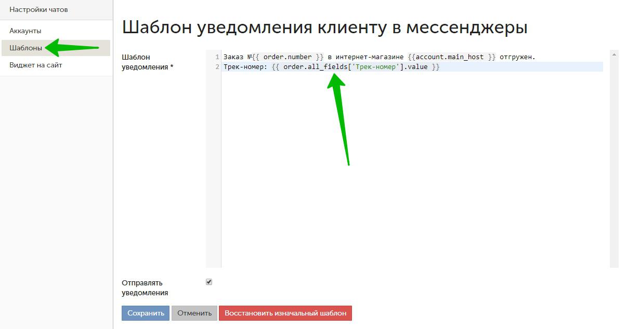Open the Аккаунты sidebar item
This screenshot has height=329, width=627.
(25, 31)
